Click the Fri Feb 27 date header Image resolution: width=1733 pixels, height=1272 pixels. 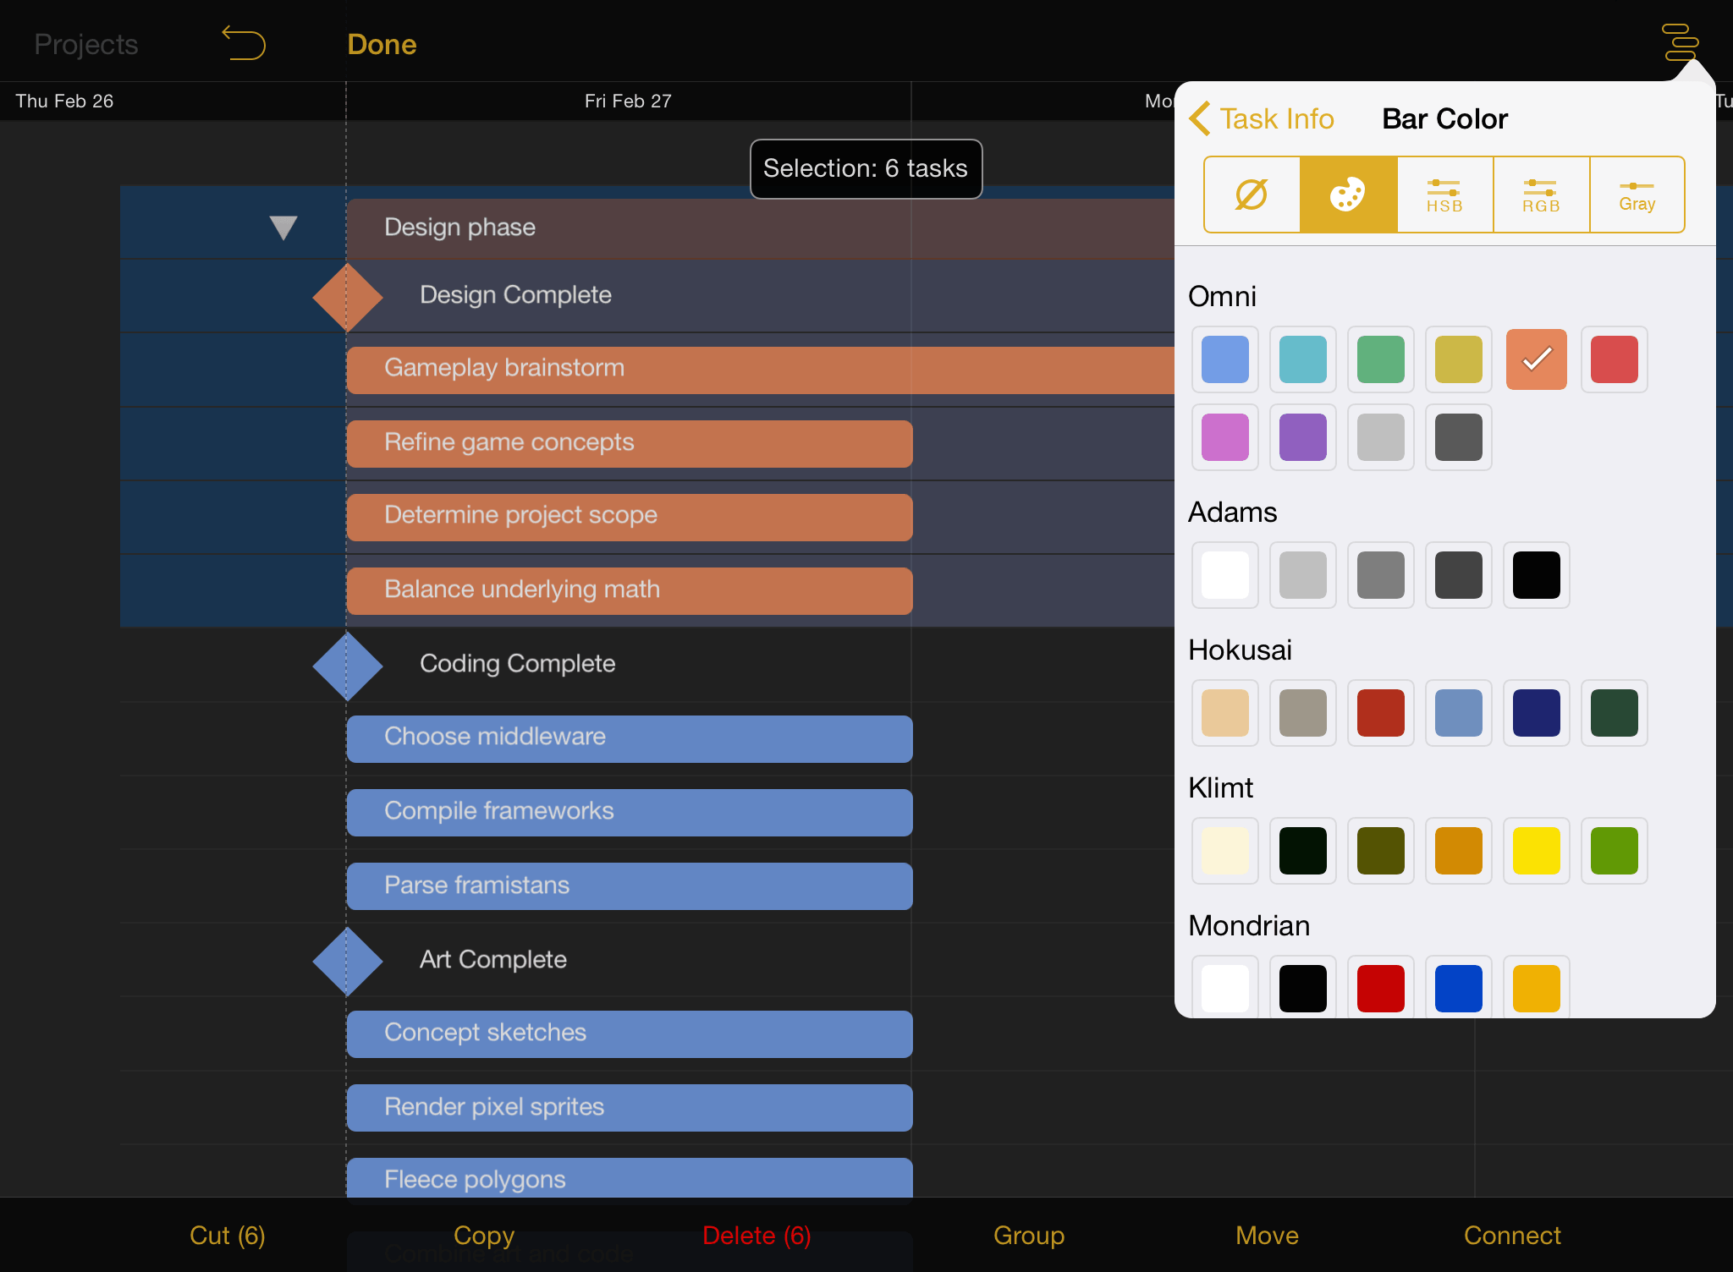[628, 101]
